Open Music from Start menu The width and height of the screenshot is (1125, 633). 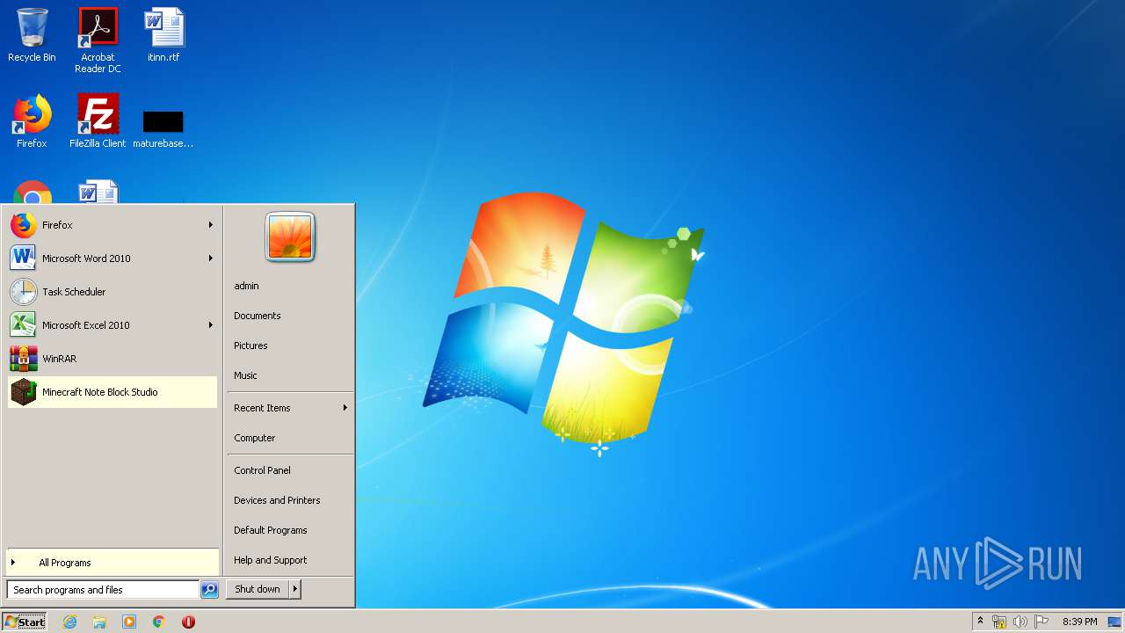click(245, 375)
